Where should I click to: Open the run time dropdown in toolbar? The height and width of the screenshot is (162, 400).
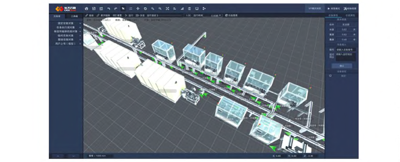216,16
